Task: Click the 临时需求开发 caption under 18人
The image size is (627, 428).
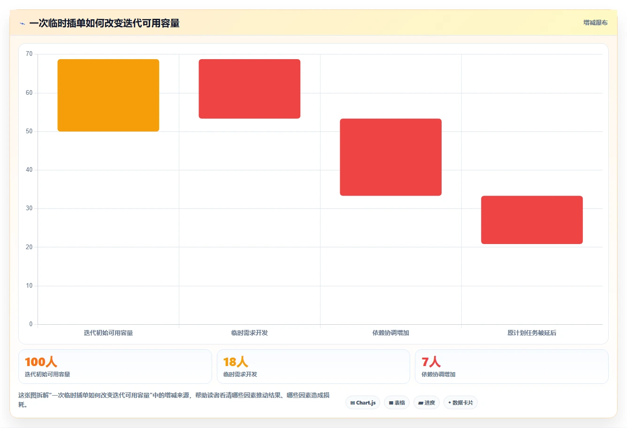Action: pyautogui.click(x=240, y=374)
